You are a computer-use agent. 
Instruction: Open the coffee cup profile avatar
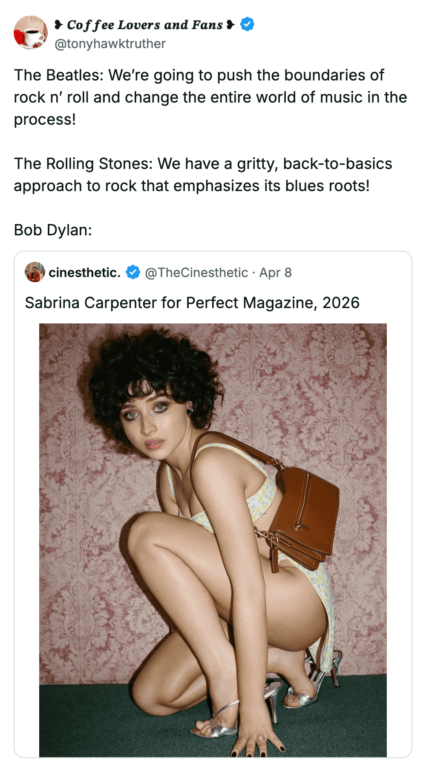click(x=31, y=33)
